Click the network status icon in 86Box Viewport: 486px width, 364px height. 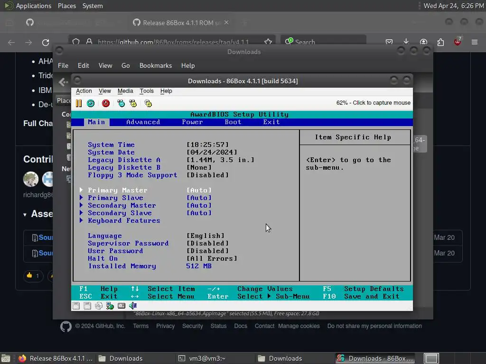click(x=110, y=306)
